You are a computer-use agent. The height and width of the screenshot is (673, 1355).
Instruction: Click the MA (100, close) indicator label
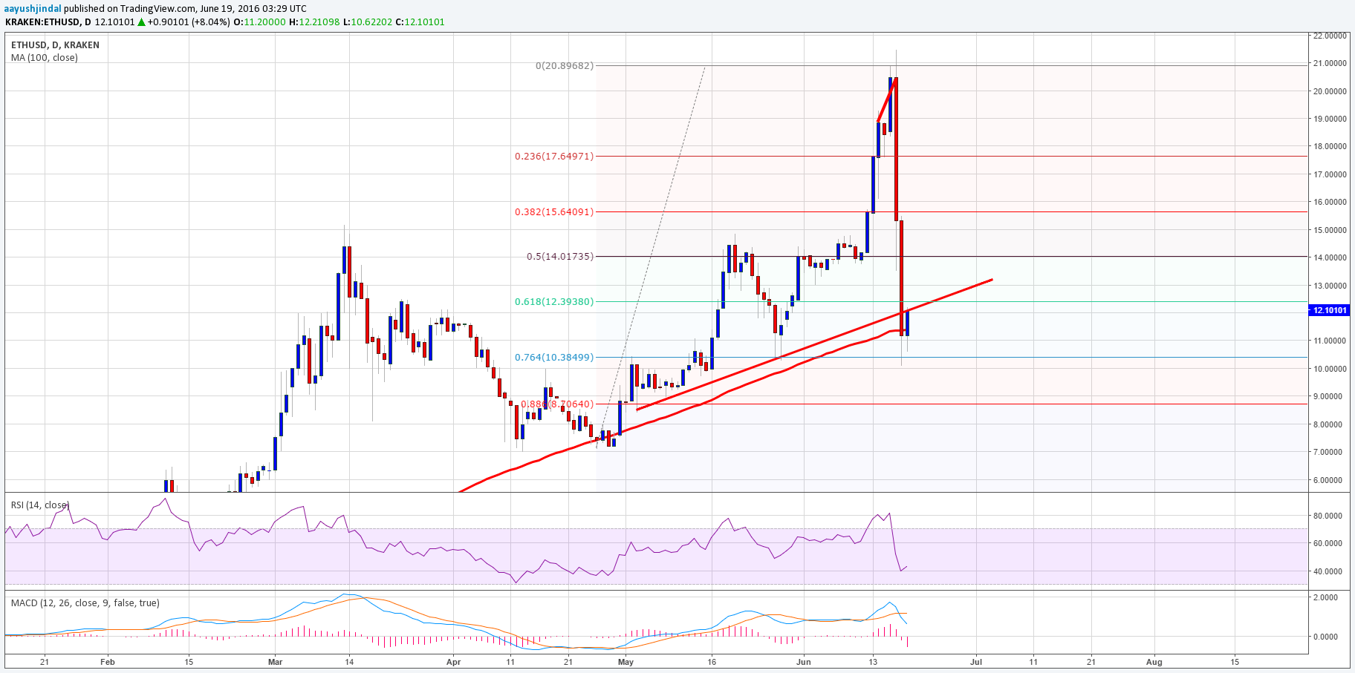tap(44, 58)
